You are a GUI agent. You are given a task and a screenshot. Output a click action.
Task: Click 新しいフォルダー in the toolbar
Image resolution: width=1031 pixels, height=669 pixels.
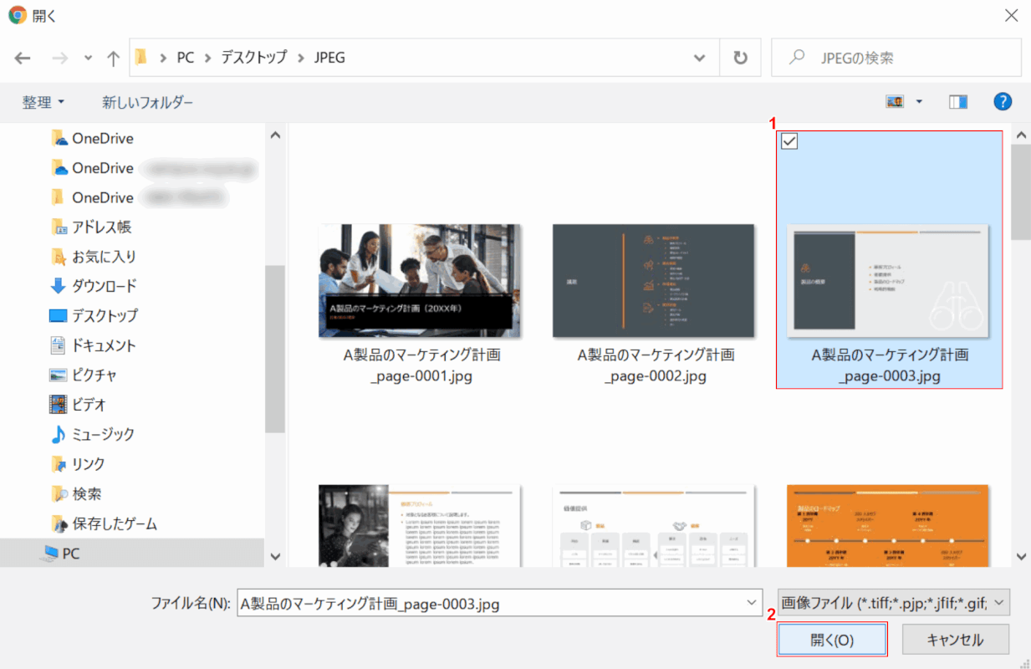(x=147, y=102)
